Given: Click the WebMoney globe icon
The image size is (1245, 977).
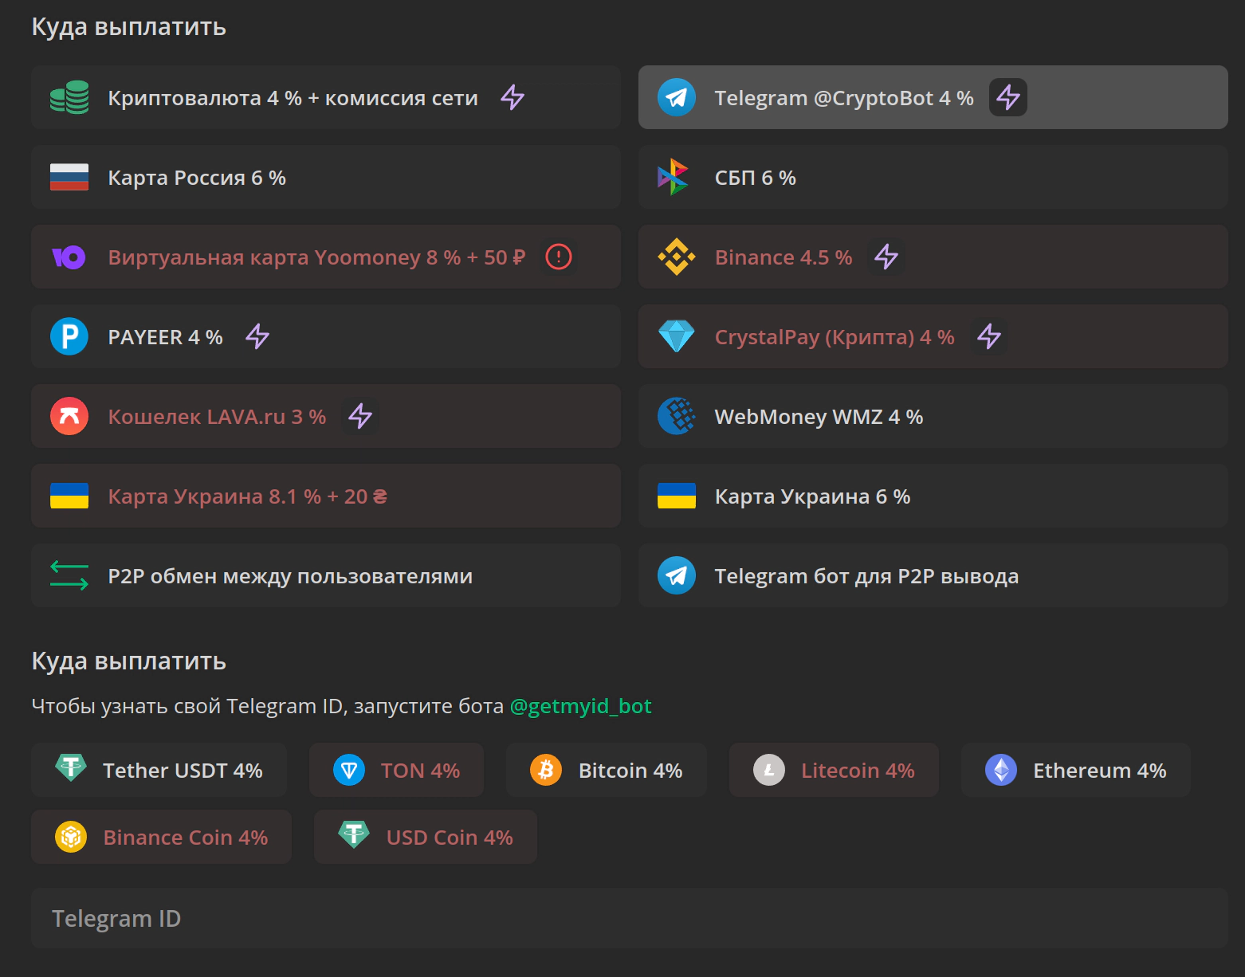Looking at the screenshot, I should click(x=676, y=416).
